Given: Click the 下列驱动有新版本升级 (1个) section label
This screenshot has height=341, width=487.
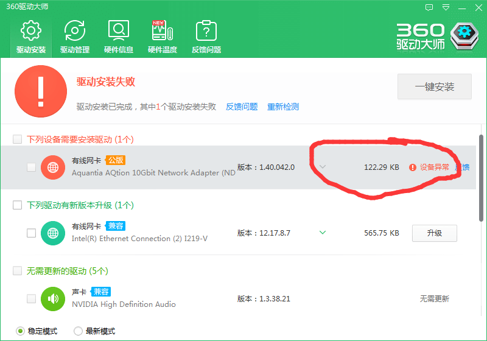Looking at the screenshot, I should click(80, 205).
